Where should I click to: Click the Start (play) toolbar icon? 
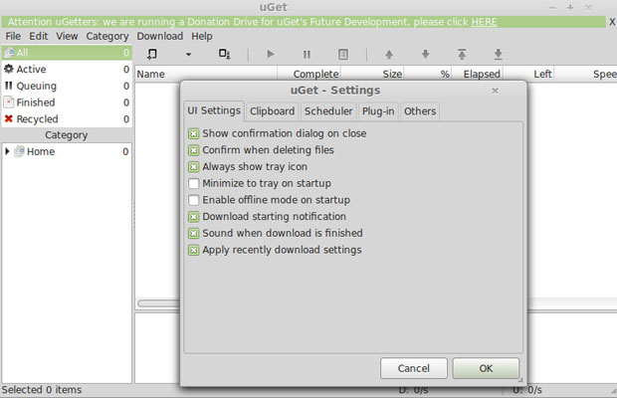(x=270, y=54)
